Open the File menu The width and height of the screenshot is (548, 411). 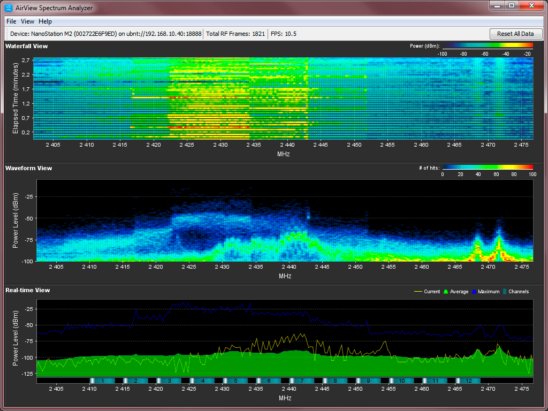(x=11, y=21)
